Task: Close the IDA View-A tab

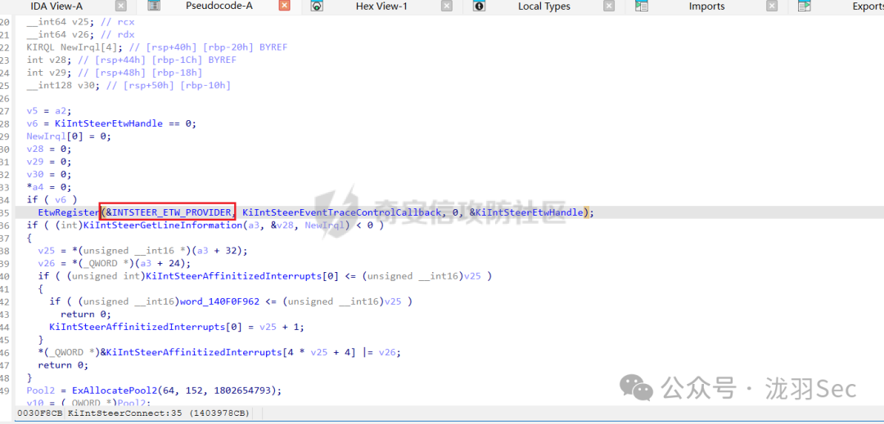Action: pyautogui.click(x=121, y=7)
